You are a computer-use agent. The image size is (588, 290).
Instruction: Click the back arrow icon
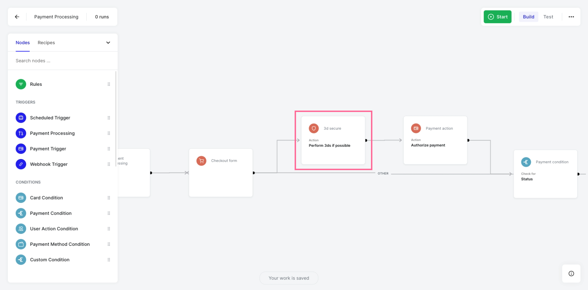click(x=17, y=17)
